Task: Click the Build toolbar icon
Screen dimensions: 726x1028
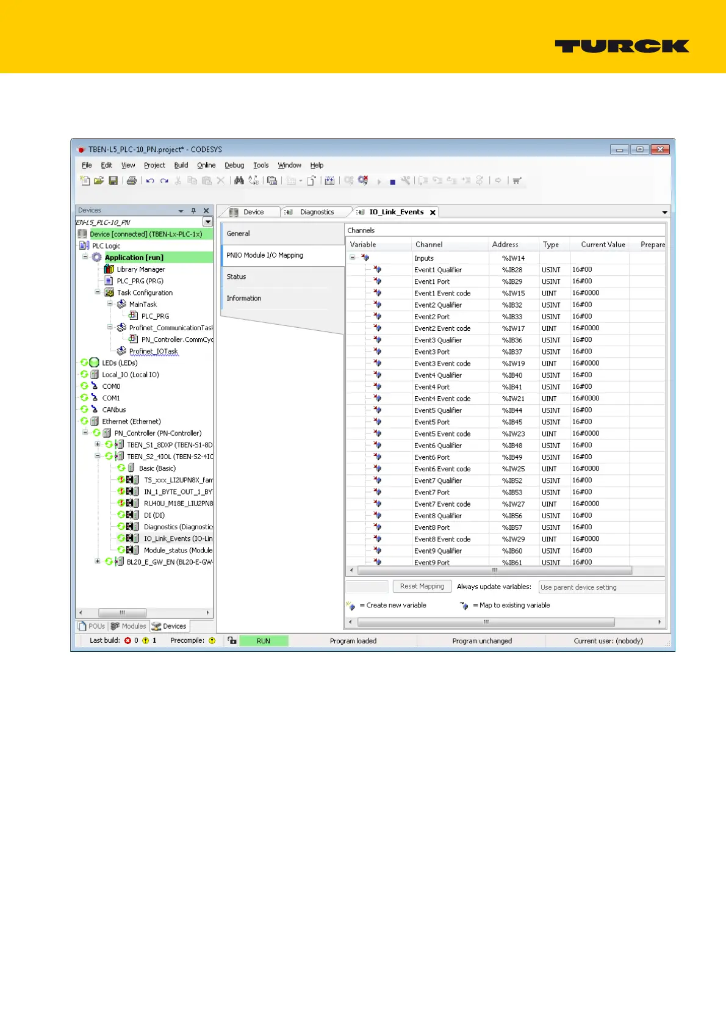Action: pos(329,181)
